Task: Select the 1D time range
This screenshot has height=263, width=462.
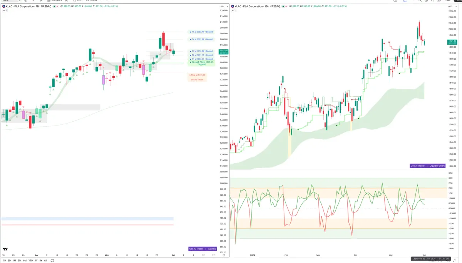Action: click(x=5, y=260)
